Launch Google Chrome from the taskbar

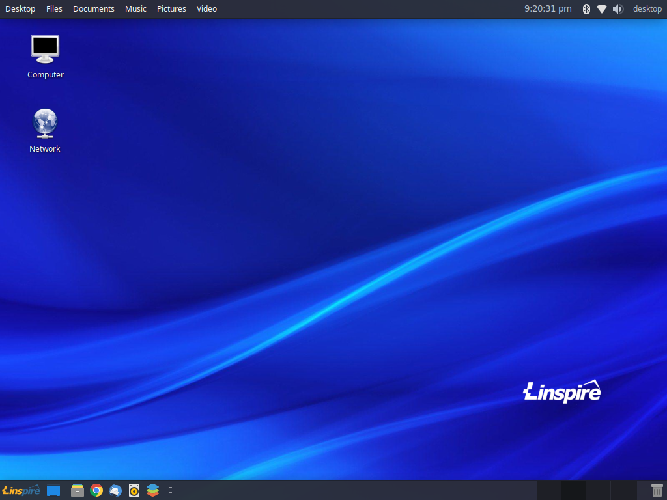click(x=96, y=490)
